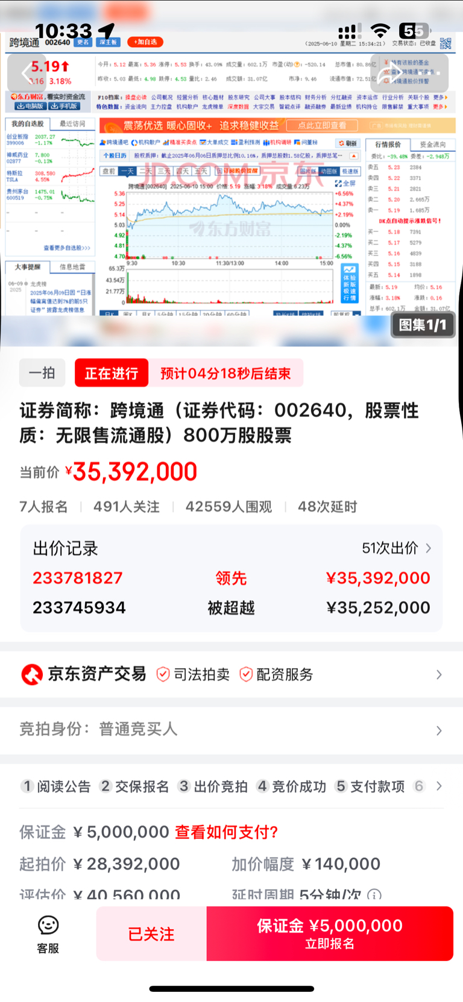Select leading bidder 233781827 row
The height and width of the screenshot is (1002, 463).
231,578
